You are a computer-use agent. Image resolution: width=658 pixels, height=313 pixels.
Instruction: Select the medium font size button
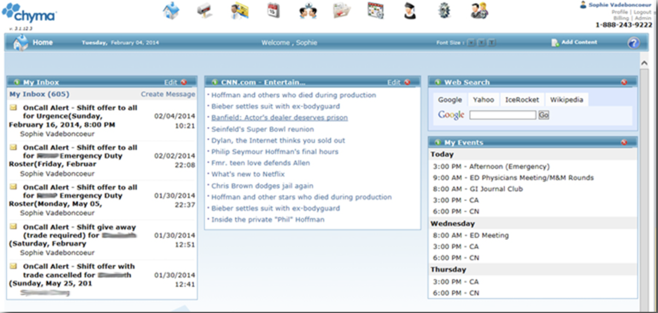[x=481, y=43]
